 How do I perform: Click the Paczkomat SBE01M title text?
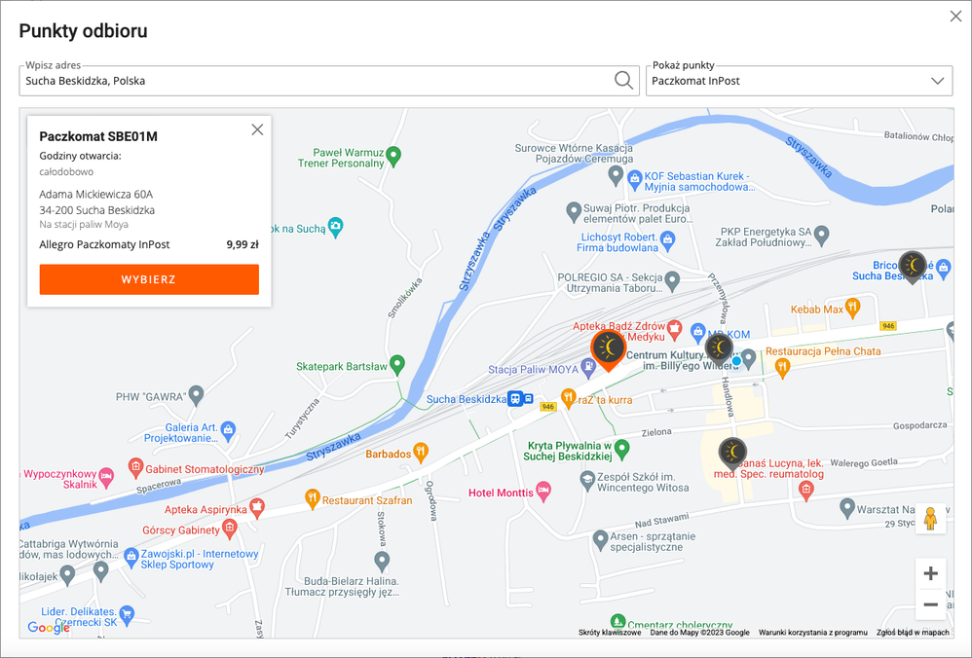(x=98, y=136)
